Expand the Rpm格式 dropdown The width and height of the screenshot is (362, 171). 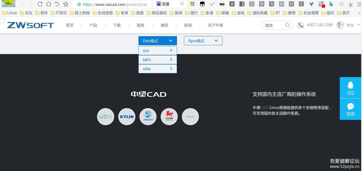[x=203, y=41]
